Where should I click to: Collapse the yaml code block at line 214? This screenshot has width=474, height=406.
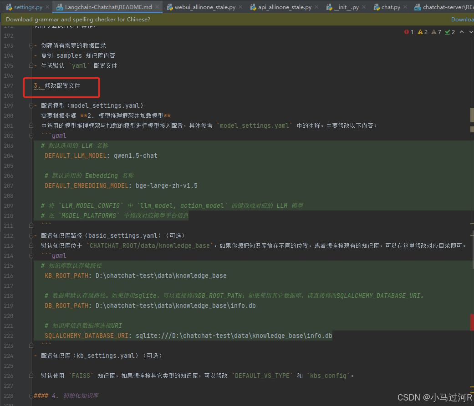31,256
